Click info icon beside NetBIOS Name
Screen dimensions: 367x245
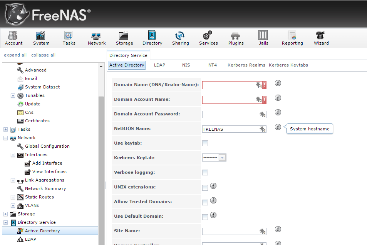click(x=278, y=127)
